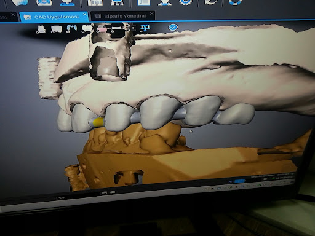The height and width of the screenshot is (236, 315).
Task: Click the save disk icon at viewport bottom
Action: point(105,193)
